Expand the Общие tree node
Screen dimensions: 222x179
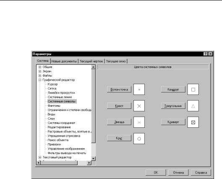(x=40, y=67)
